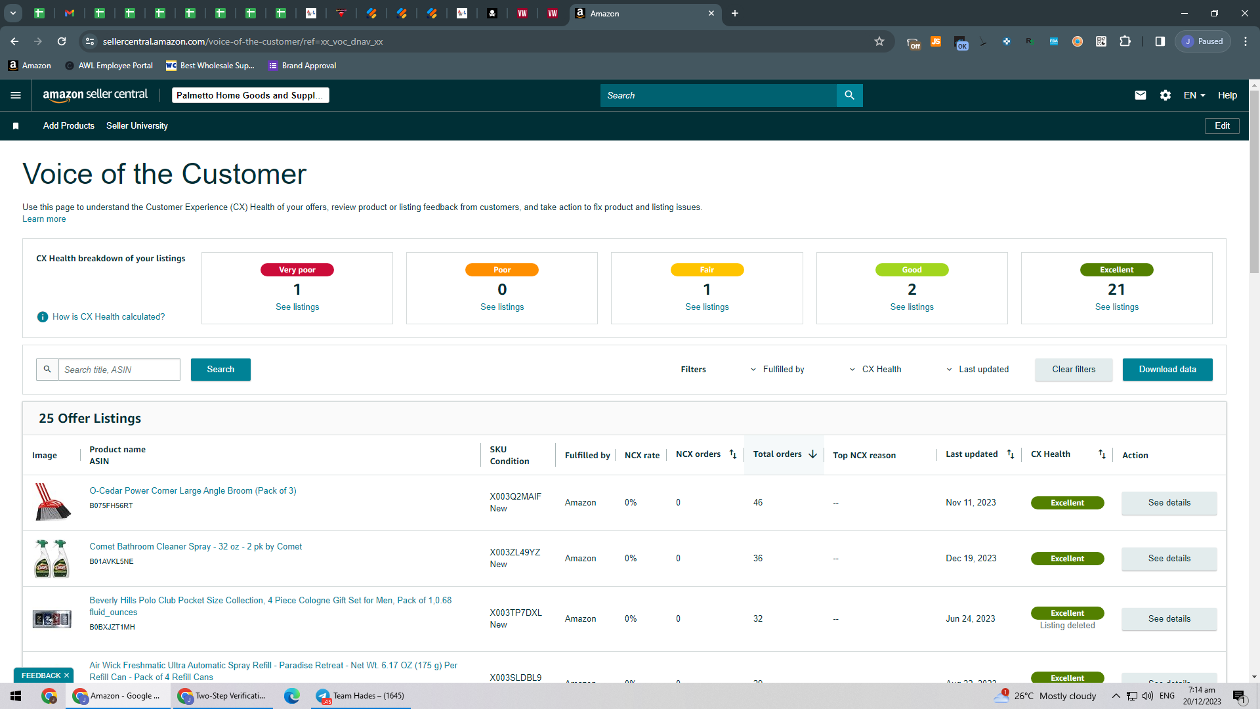Click the volume icon in system tray
Viewport: 1260px width, 709px height.
[x=1148, y=696]
